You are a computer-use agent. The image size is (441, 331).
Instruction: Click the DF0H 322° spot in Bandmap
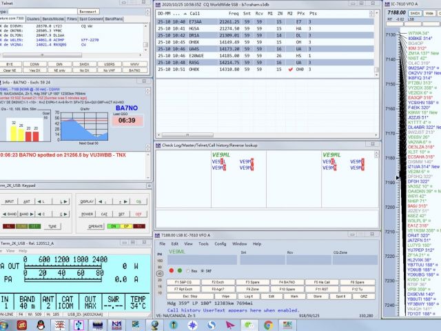pyautogui.click(x=418, y=181)
